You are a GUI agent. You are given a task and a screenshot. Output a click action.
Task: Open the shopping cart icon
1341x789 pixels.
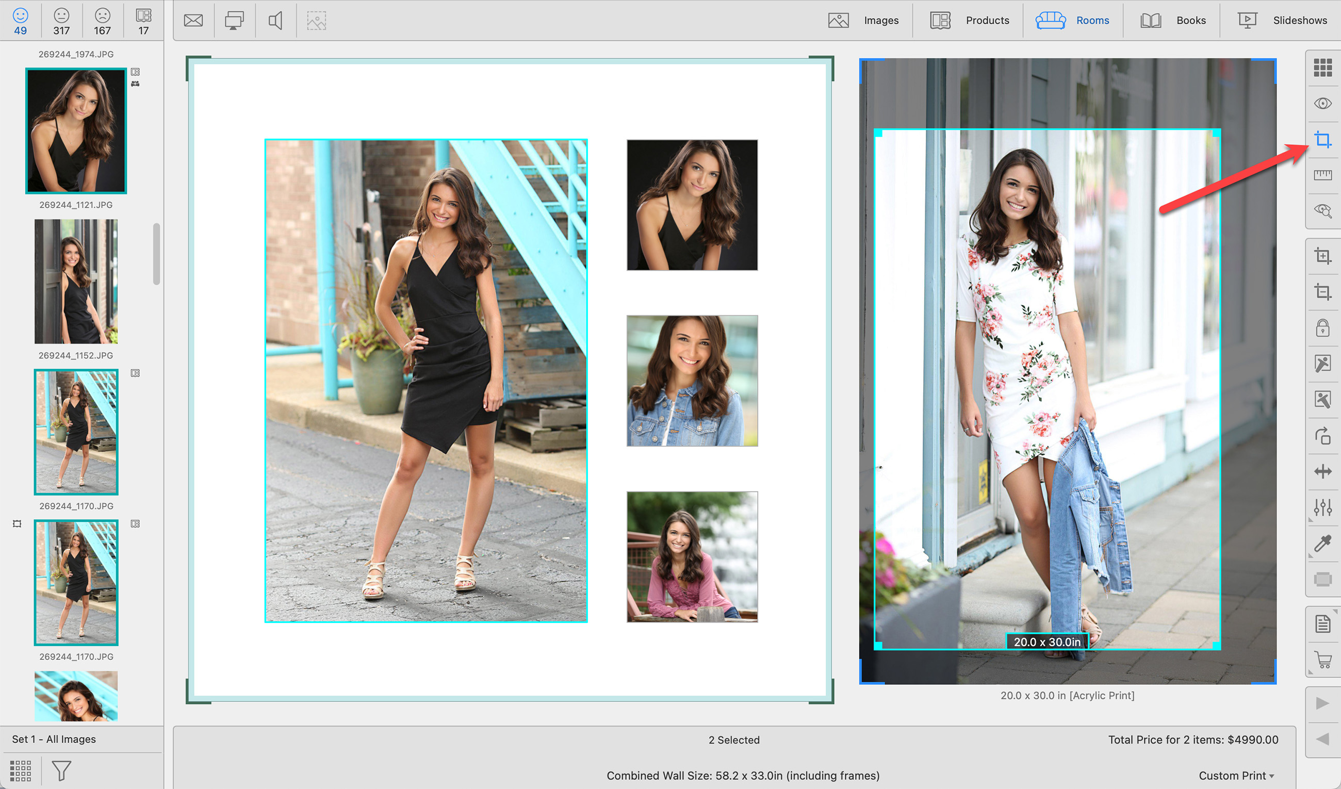click(x=1322, y=660)
